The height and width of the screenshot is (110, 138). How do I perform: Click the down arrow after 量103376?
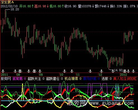[93, 6]
